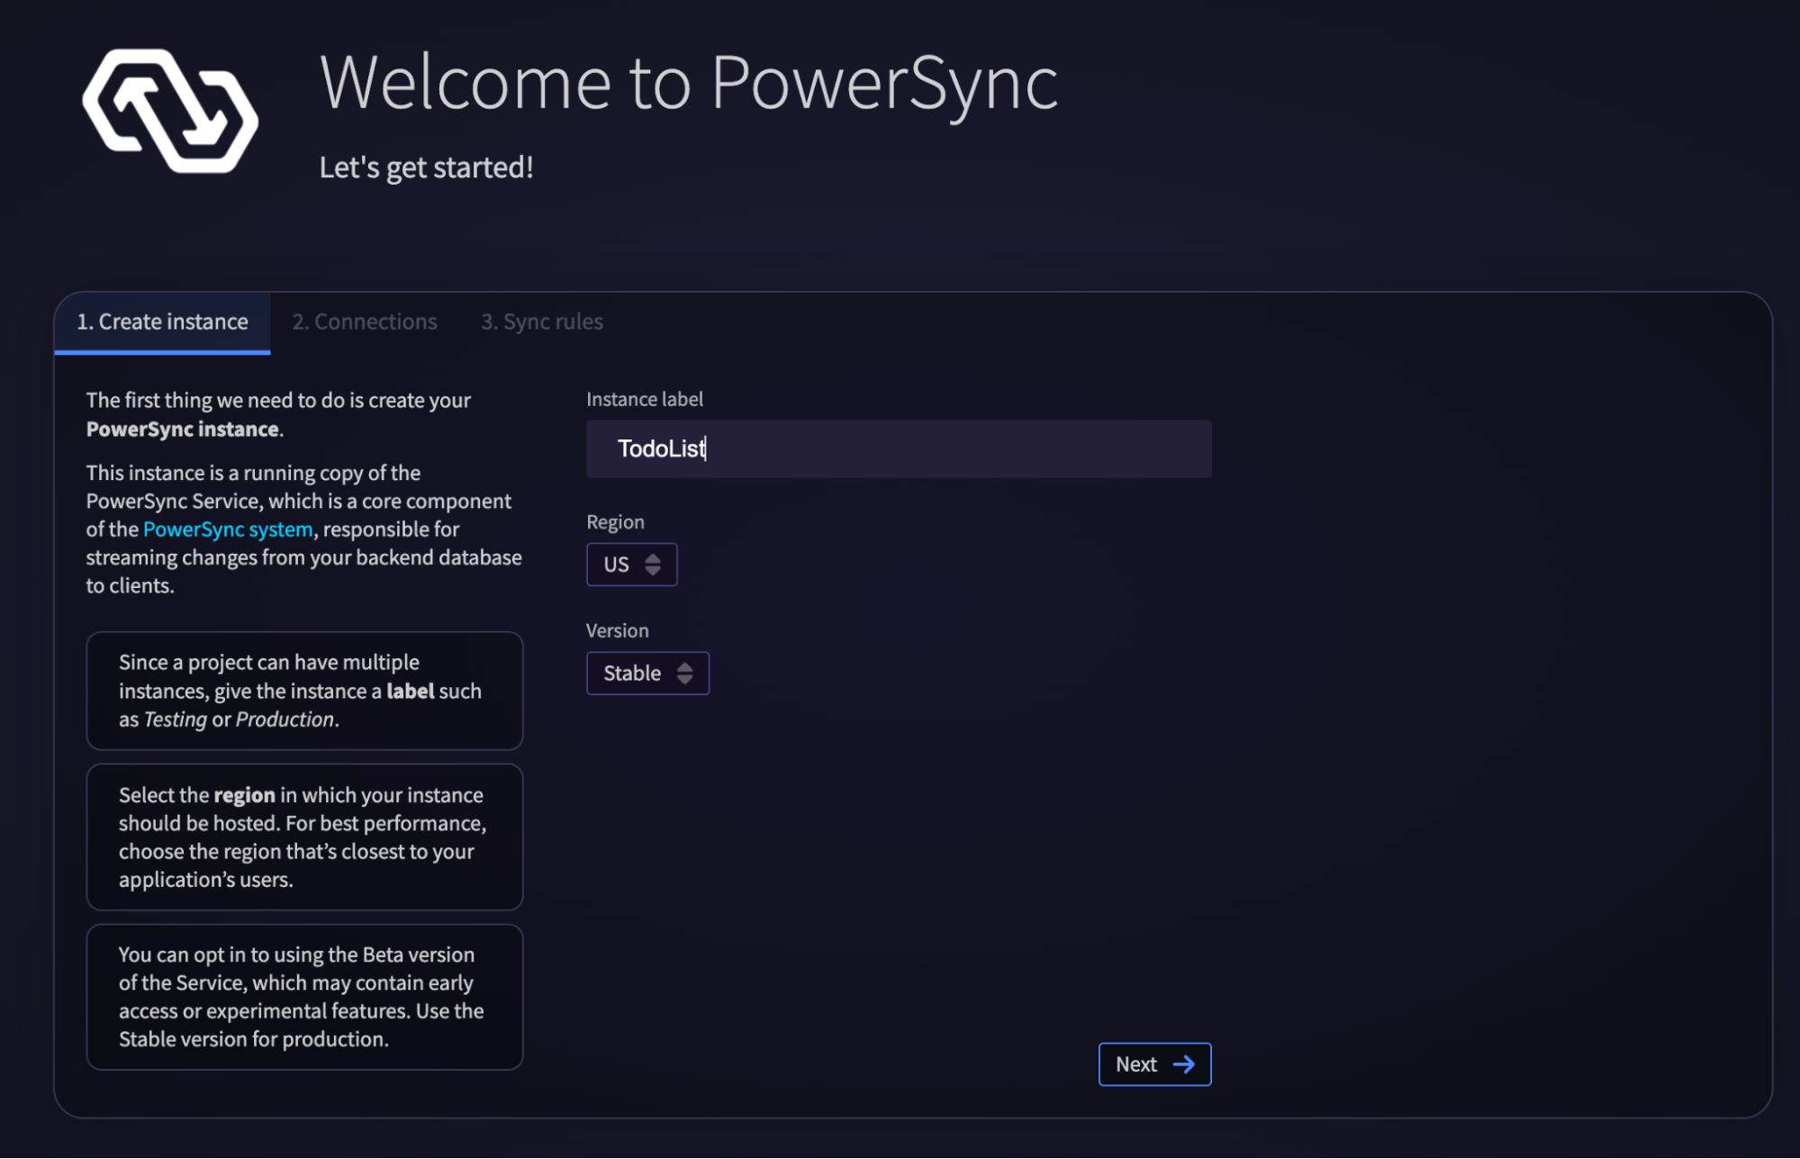1800x1159 pixels.
Task: Follow the PowerSync system link
Action: click(x=228, y=530)
